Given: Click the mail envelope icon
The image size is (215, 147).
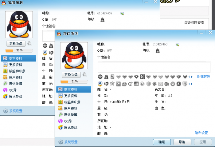Looking at the screenshot, I should [x=161, y=84].
